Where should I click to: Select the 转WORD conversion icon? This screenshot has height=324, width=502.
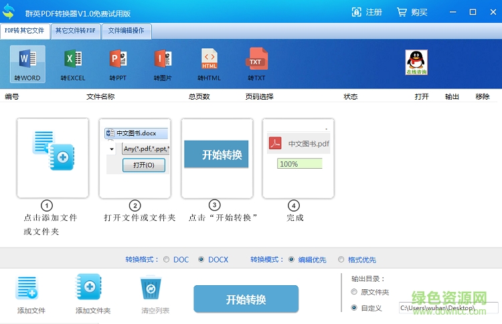click(x=27, y=61)
